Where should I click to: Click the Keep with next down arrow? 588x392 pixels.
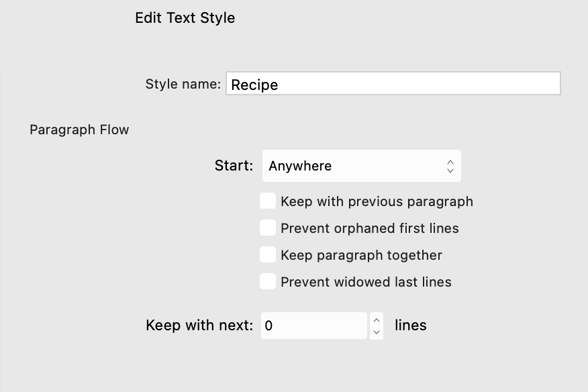coord(377,330)
